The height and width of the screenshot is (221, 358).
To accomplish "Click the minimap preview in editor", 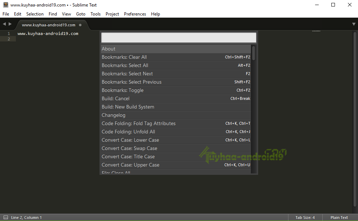I will pyautogui.click(x=316, y=31).
